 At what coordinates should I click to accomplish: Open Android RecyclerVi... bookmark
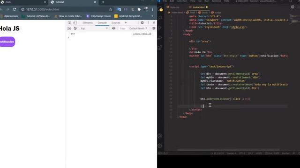pos(128,16)
